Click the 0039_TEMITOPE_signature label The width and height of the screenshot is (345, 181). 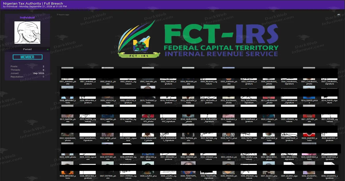coord(209,177)
